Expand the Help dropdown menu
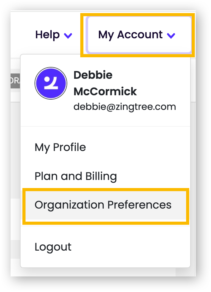 point(54,35)
